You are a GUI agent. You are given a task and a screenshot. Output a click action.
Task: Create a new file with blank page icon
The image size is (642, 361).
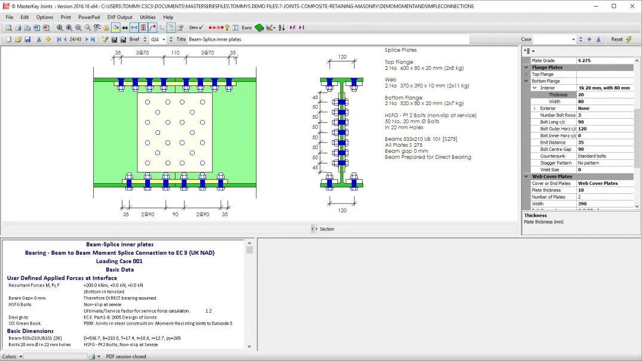click(x=8, y=39)
